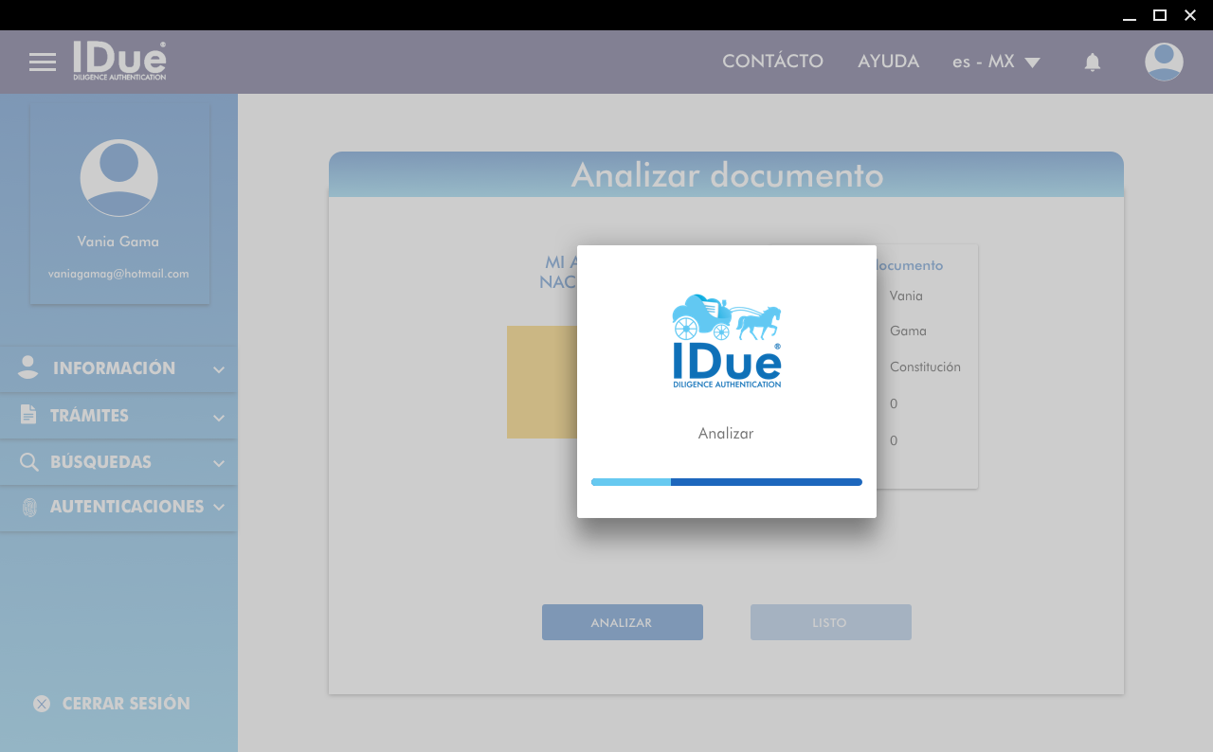Expand the Información section chevron
Screen dimensions: 1213x752
[219, 369]
